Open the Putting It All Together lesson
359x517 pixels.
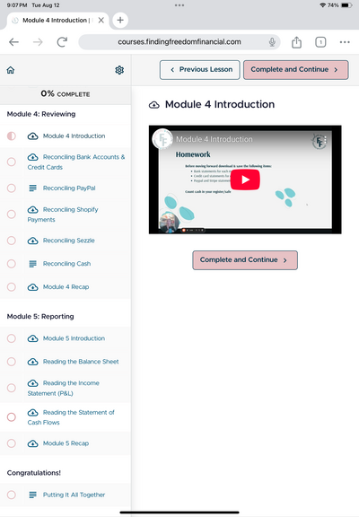coord(74,495)
